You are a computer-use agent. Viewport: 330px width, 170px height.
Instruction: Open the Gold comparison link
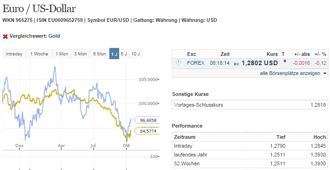(54, 36)
